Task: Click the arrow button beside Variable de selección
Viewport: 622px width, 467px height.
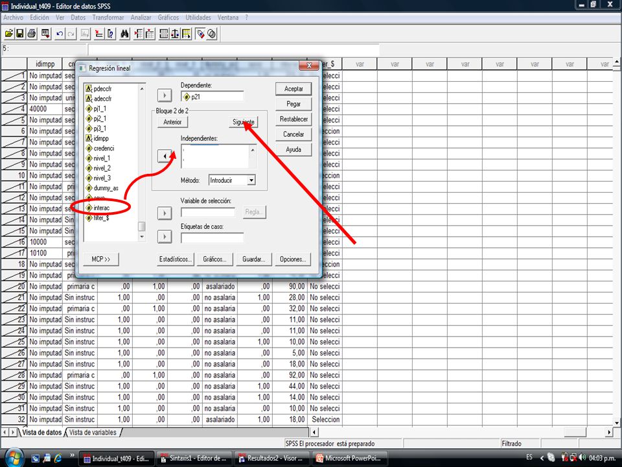Action: click(165, 213)
